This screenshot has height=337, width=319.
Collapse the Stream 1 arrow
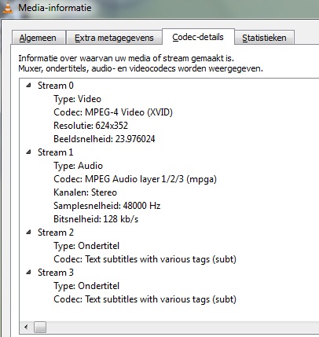tap(28, 152)
